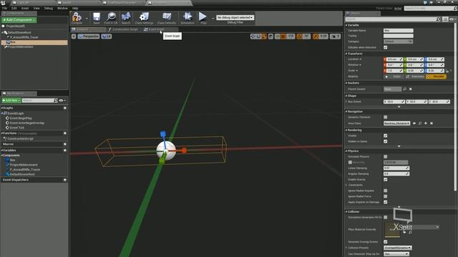Toggle Generate Overlap Events checkbox
458x257 pixels.
pyautogui.click(x=385, y=242)
